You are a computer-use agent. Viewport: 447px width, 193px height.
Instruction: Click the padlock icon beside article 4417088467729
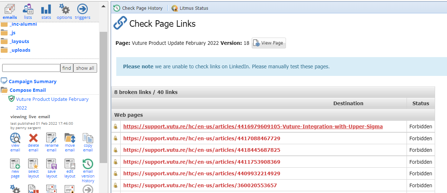116,138
